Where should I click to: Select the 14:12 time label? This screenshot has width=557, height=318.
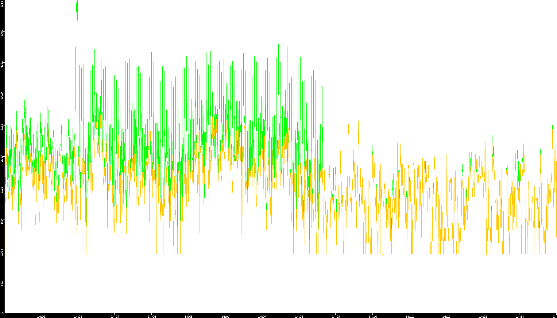point(446,316)
